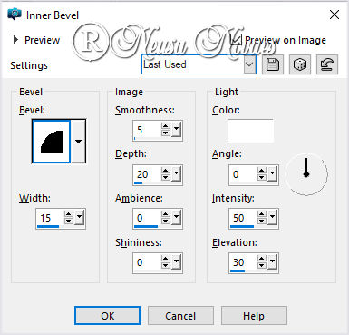Open Help for Inner Bevel
The width and height of the screenshot is (349, 335).
(x=254, y=316)
